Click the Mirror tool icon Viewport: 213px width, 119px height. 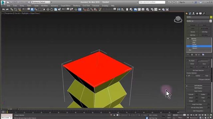pos(119,9)
